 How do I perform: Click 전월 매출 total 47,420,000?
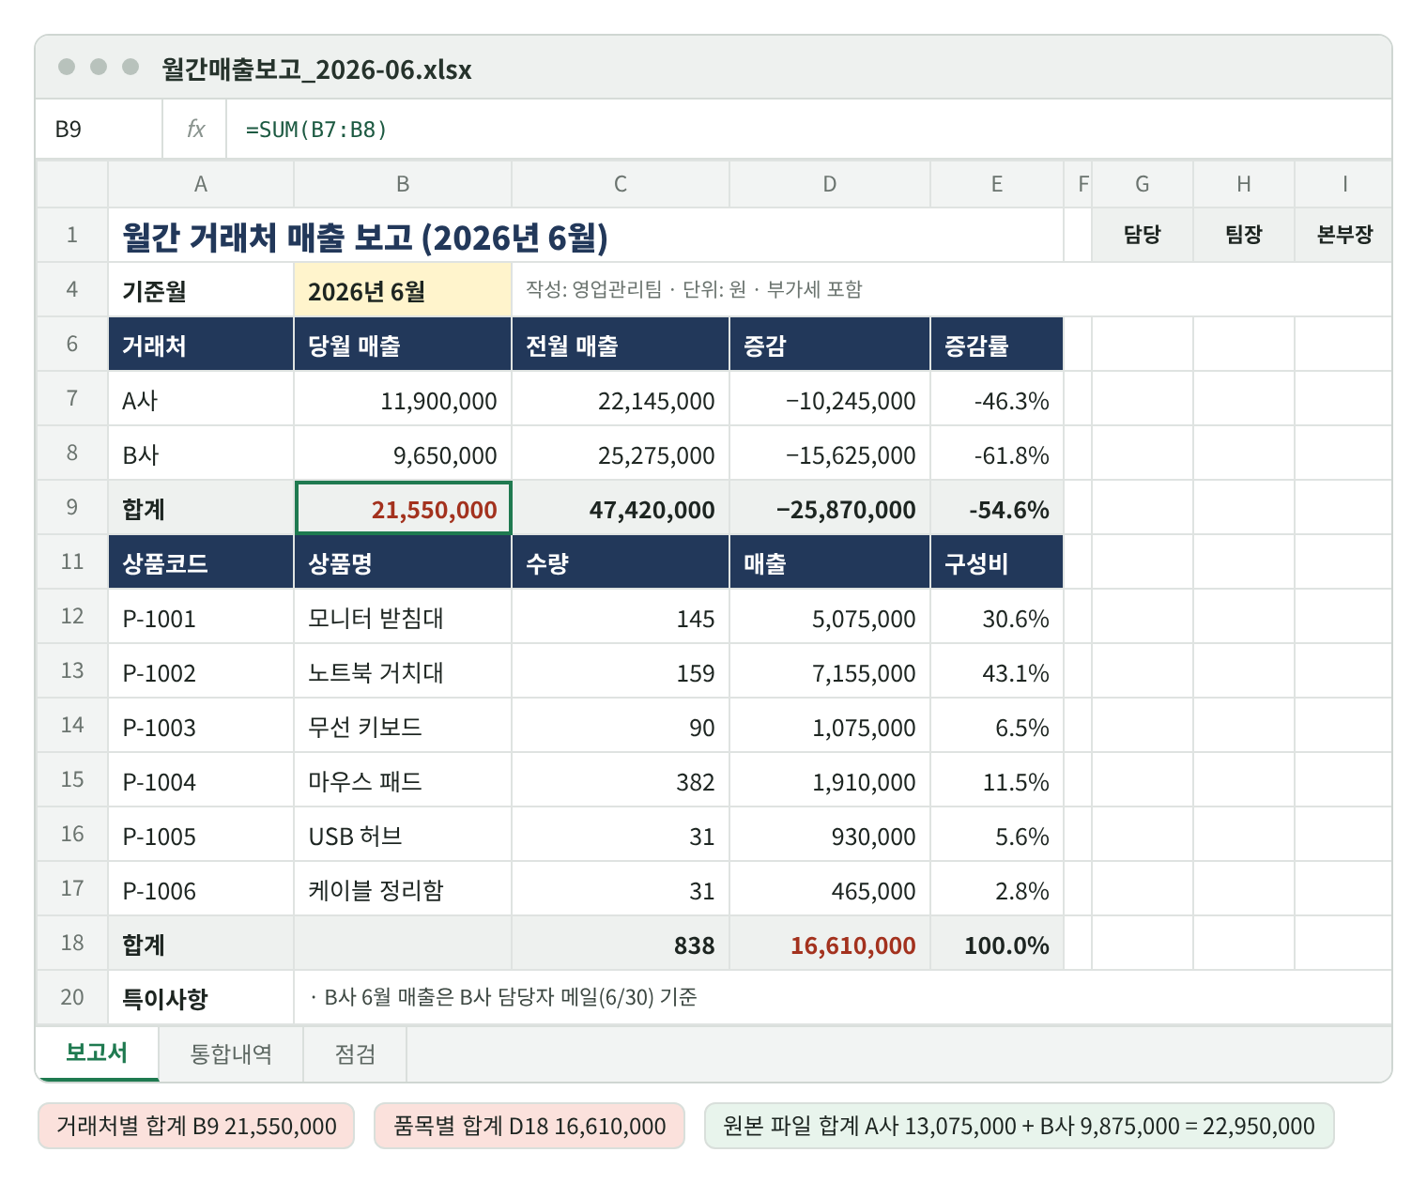(621, 508)
